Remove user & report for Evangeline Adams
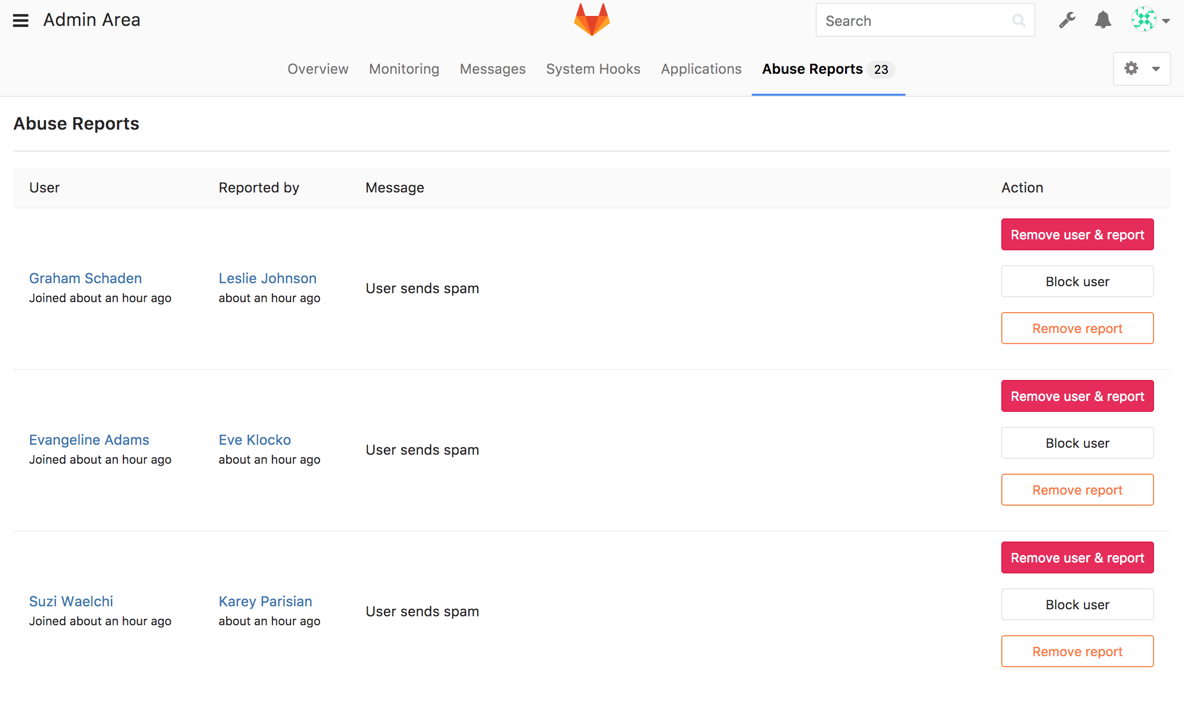The image size is (1184, 724). [1077, 396]
